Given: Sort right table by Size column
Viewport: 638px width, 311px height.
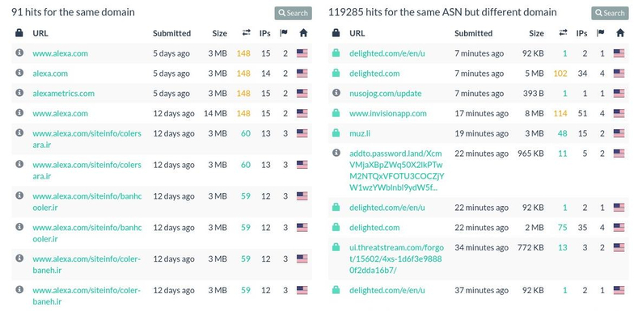Looking at the screenshot, I should pyautogui.click(x=536, y=33).
